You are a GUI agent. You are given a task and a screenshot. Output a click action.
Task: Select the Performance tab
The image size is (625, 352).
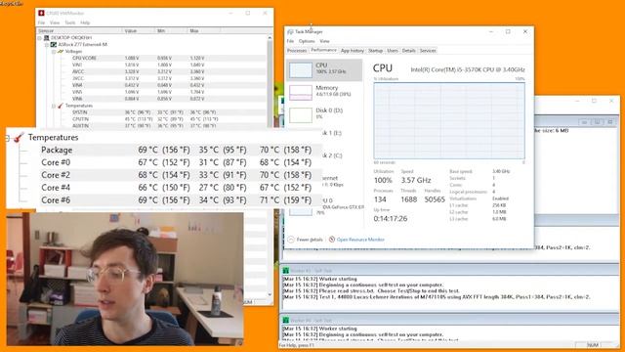(x=323, y=50)
